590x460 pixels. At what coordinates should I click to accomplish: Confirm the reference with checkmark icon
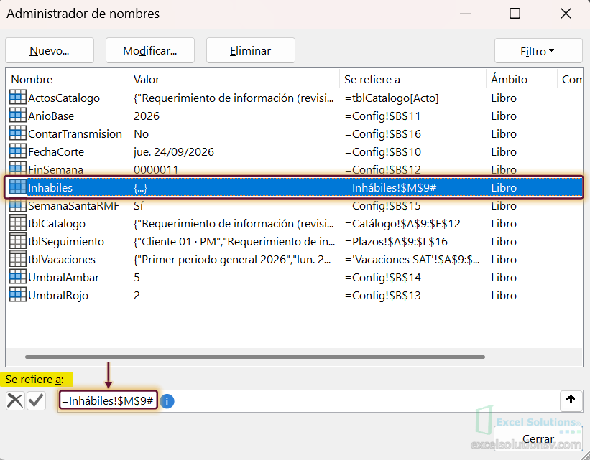pos(37,400)
